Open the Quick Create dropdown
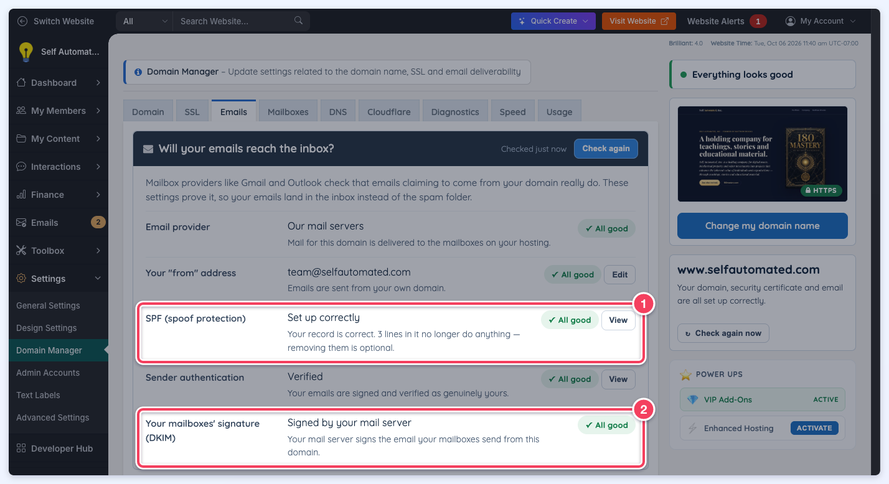 pos(553,21)
